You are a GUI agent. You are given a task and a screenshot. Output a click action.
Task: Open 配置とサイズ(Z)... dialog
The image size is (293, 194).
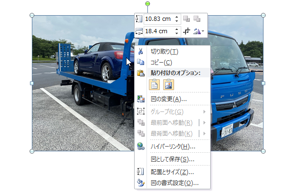172,172
